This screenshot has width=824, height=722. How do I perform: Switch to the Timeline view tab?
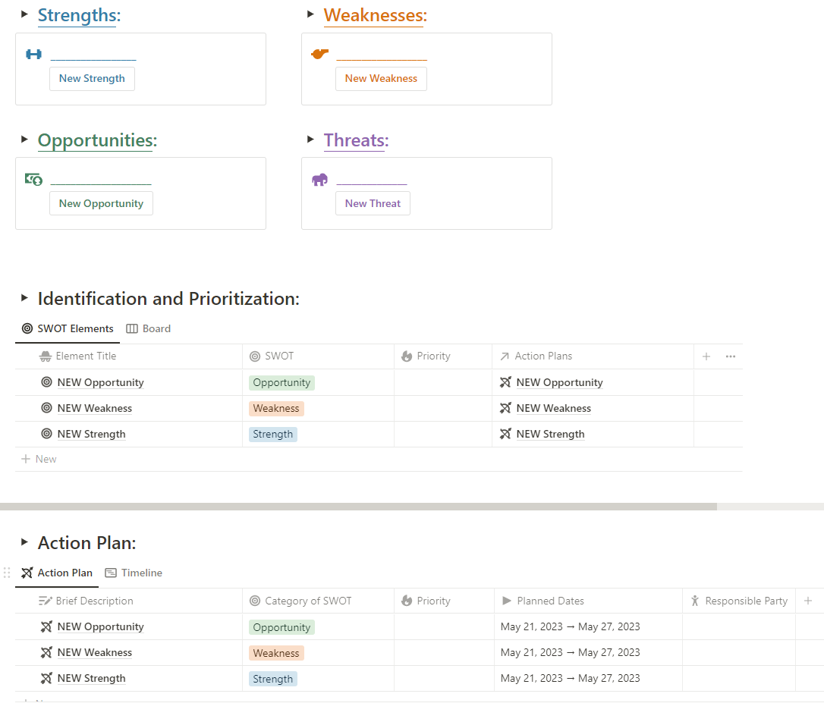pos(134,573)
